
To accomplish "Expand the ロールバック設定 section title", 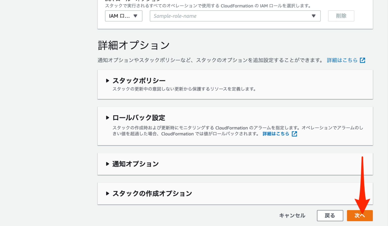I will (x=139, y=118).
